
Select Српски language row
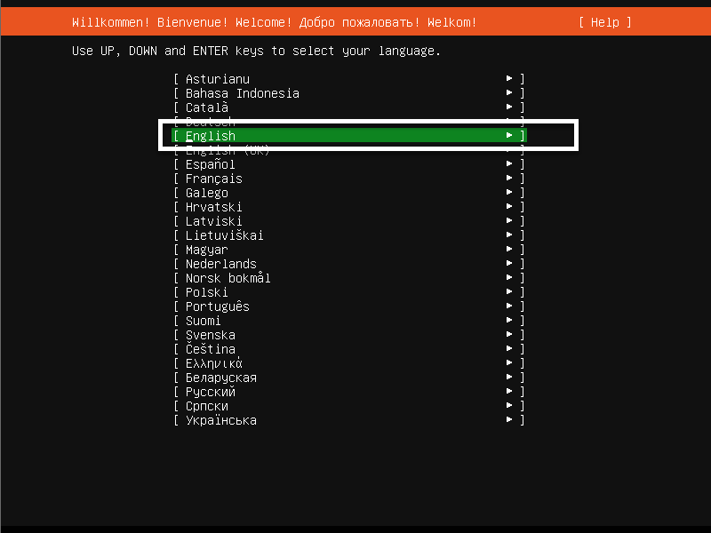click(348, 406)
